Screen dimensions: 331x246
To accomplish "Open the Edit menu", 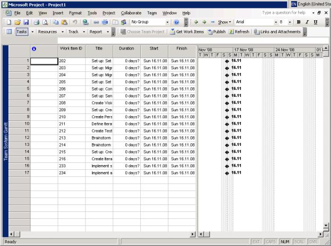I will [x=29, y=13].
